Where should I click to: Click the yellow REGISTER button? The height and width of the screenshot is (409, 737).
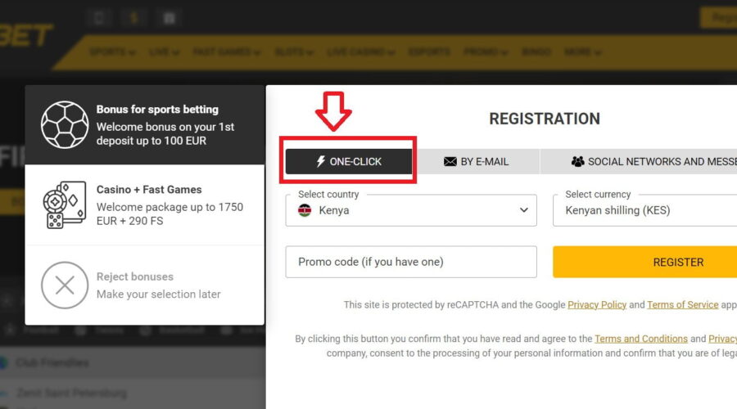tap(645, 262)
